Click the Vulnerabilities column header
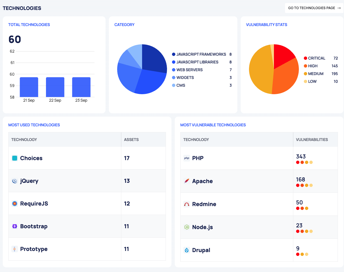This screenshot has width=344, height=272. click(x=312, y=140)
